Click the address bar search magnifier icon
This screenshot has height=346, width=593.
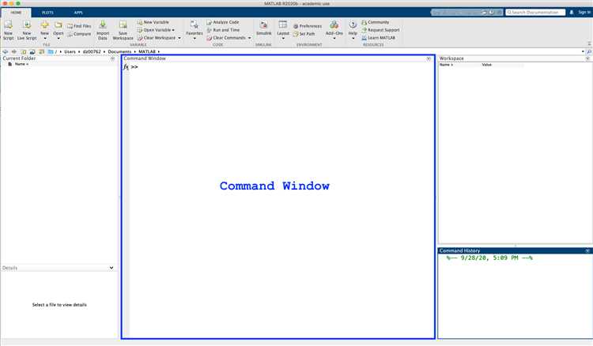tap(589, 51)
